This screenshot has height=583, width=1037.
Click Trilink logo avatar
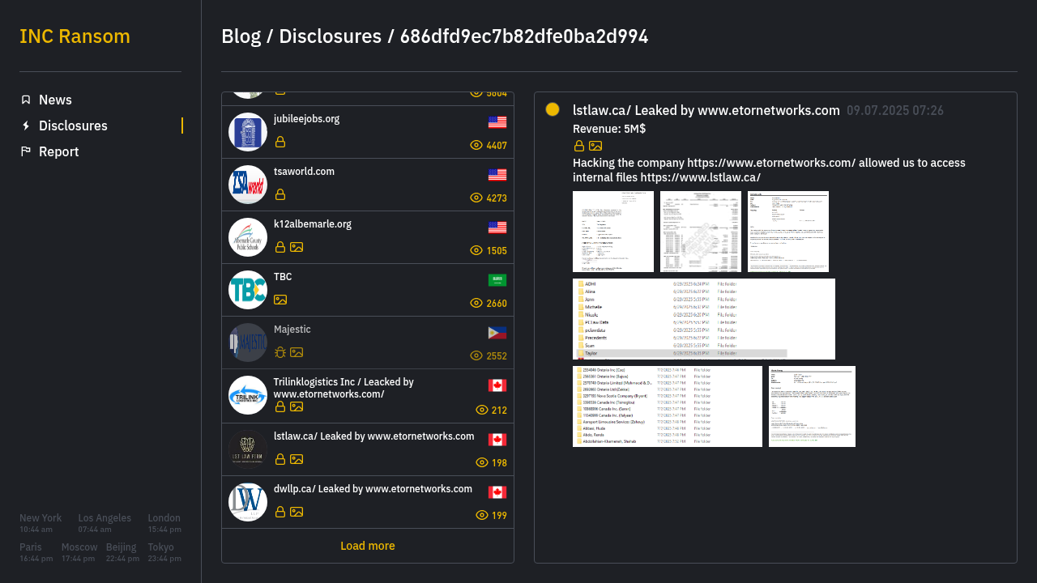point(248,395)
